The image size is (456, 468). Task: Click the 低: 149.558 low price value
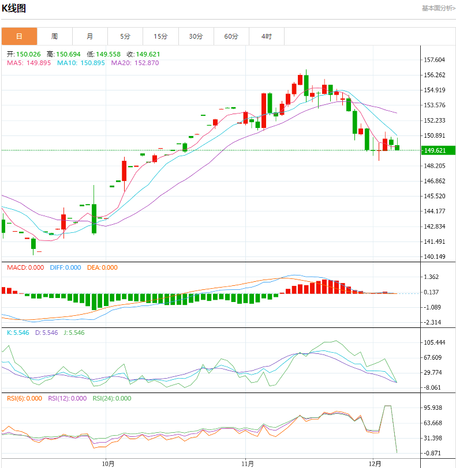pos(104,54)
